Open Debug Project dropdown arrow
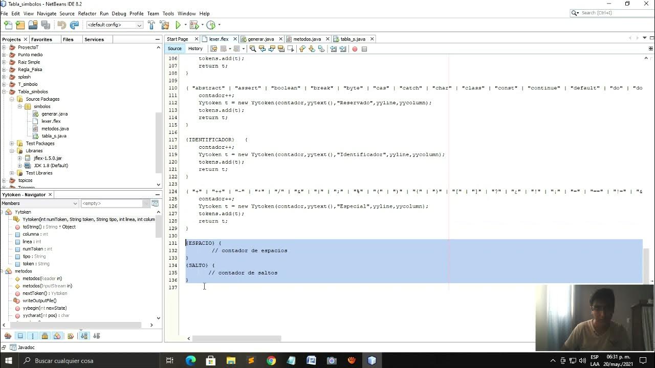This screenshot has width=655, height=368. coord(202,25)
